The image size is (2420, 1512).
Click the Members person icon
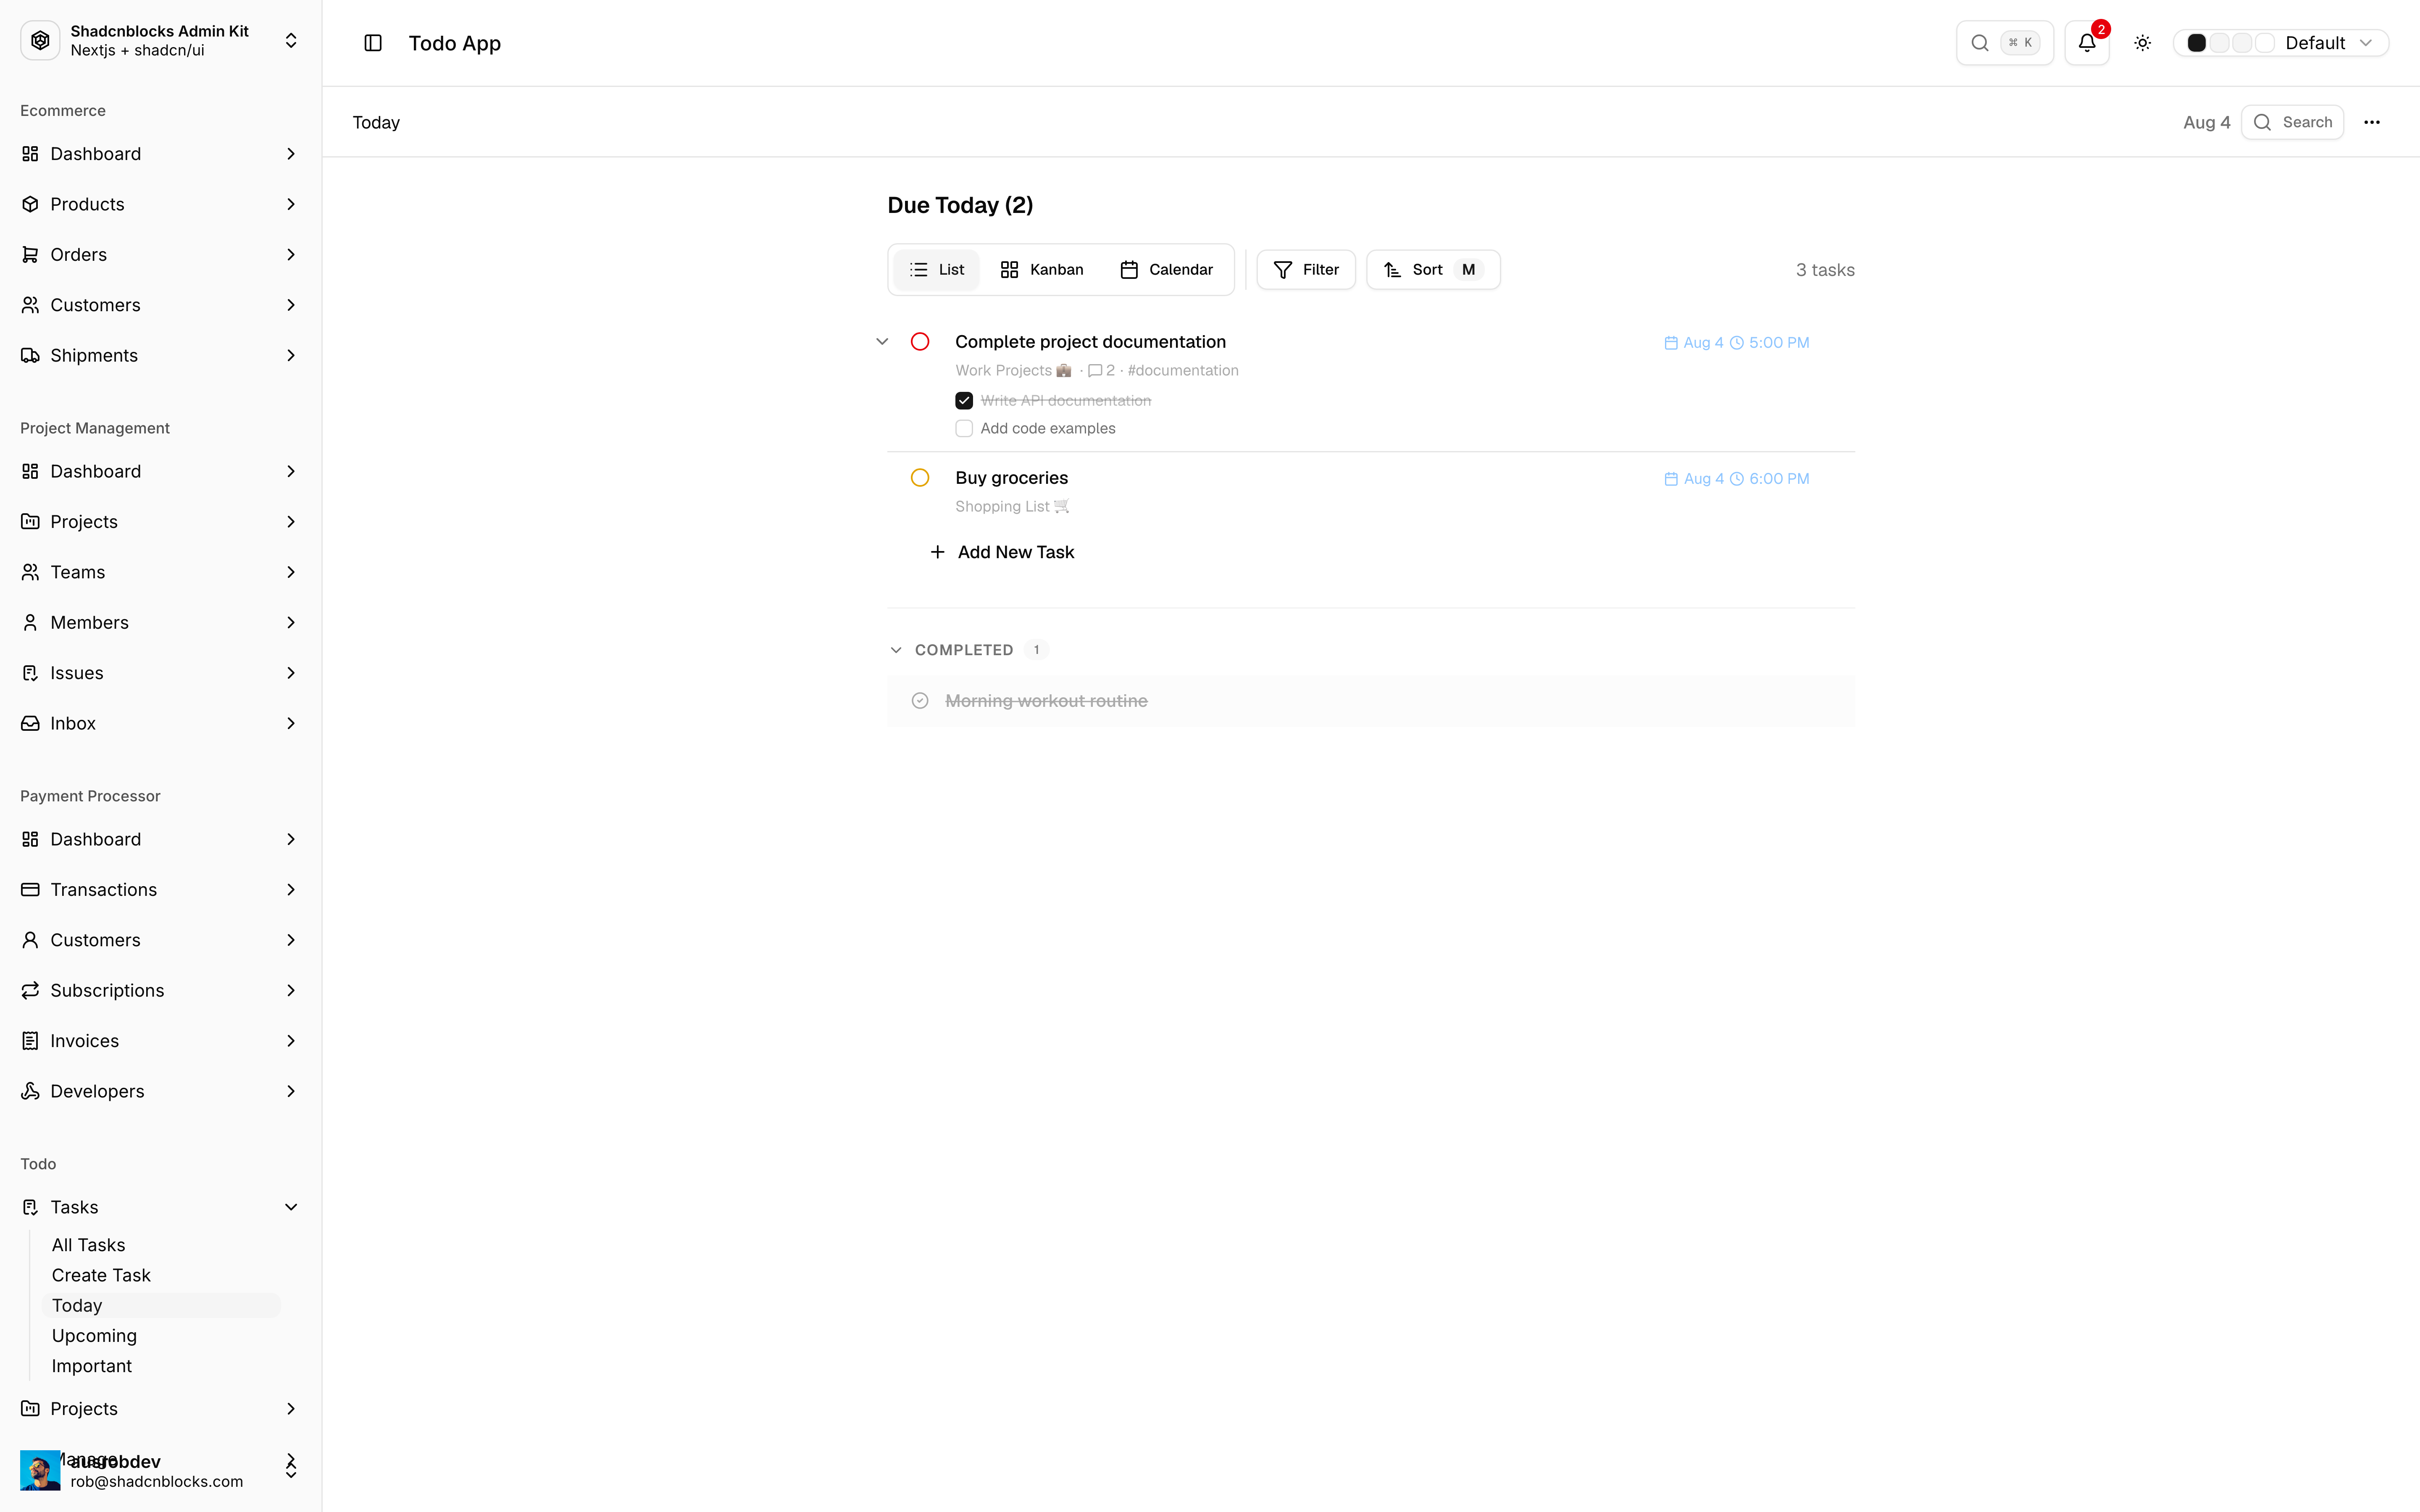pyautogui.click(x=30, y=623)
